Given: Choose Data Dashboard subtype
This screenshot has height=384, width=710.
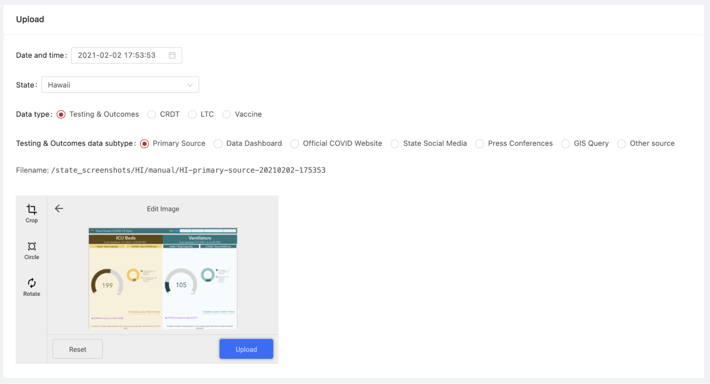Looking at the screenshot, I should click(x=218, y=144).
